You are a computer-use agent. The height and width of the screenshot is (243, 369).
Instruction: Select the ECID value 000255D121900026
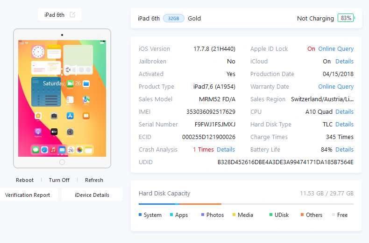pyautogui.click(x=209, y=137)
